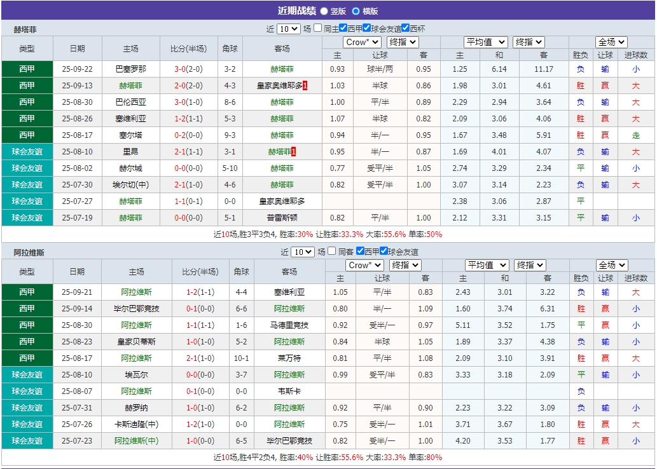Uncheck 球会友谊 filter in Alavés section

(384, 250)
